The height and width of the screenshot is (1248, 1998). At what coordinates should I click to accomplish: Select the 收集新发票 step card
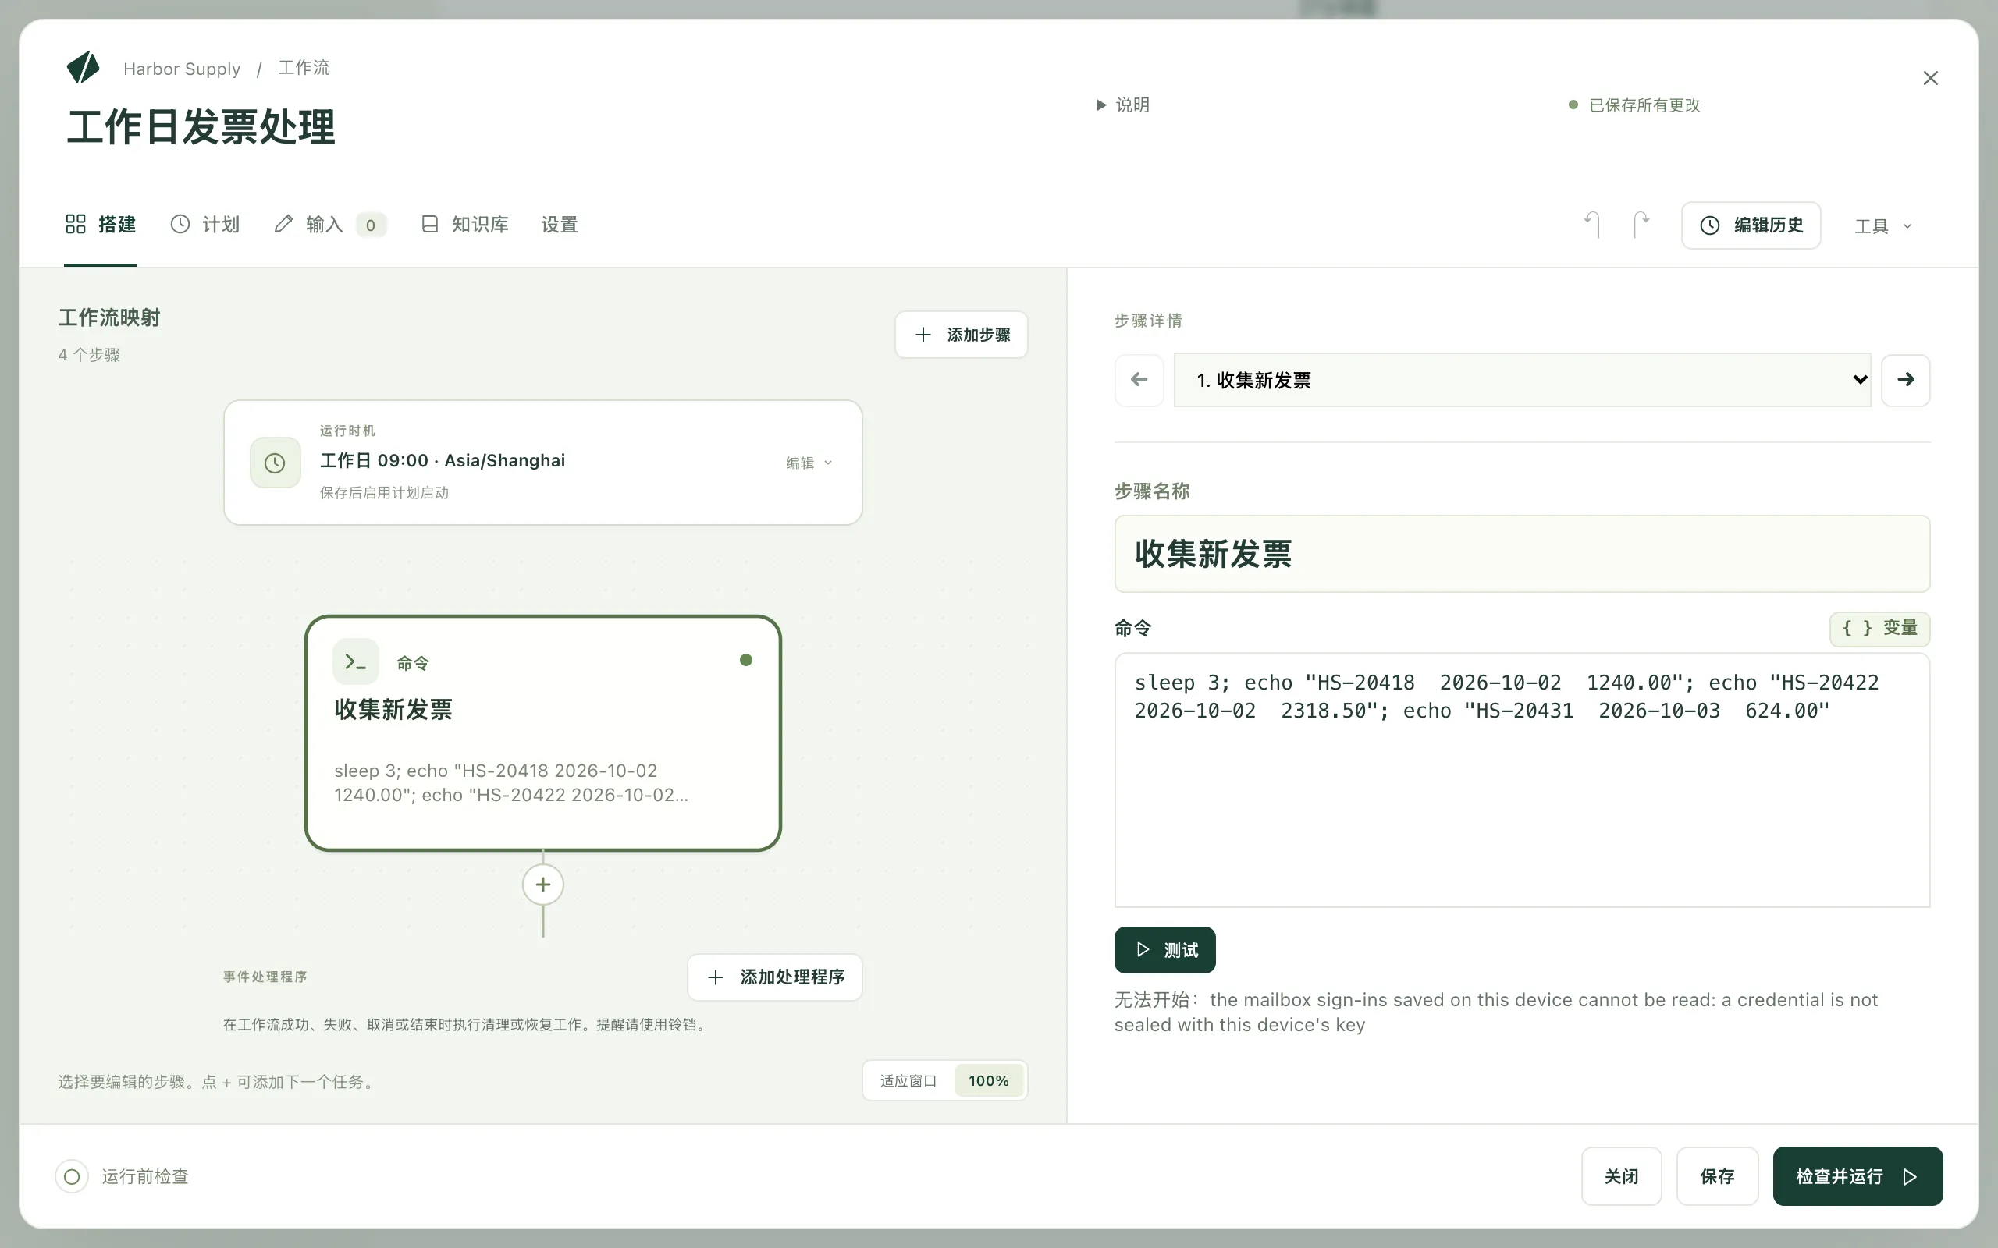coord(542,733)
